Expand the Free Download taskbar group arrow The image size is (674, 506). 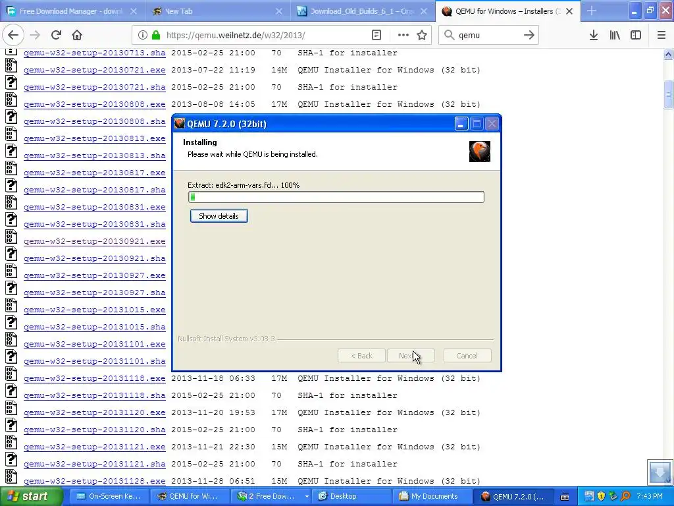307,497
